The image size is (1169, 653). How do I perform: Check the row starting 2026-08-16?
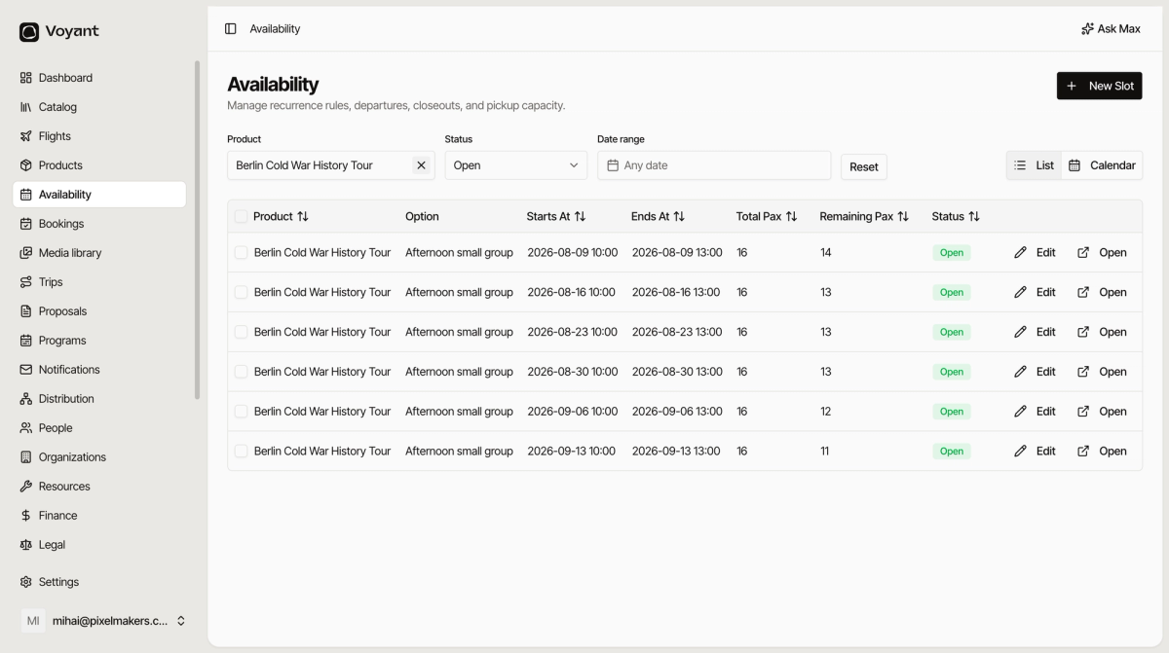(x=241, y=292)
